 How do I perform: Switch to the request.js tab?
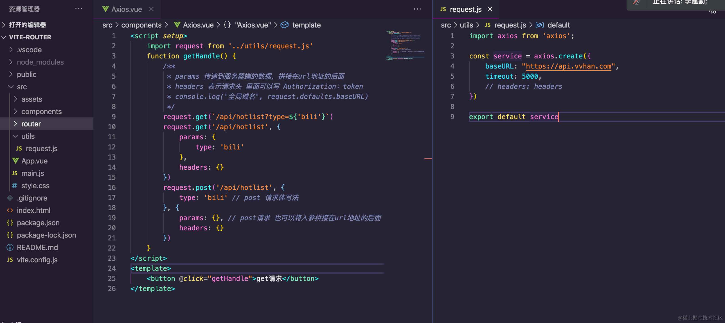pyautogui.click(x=465, y=9)
